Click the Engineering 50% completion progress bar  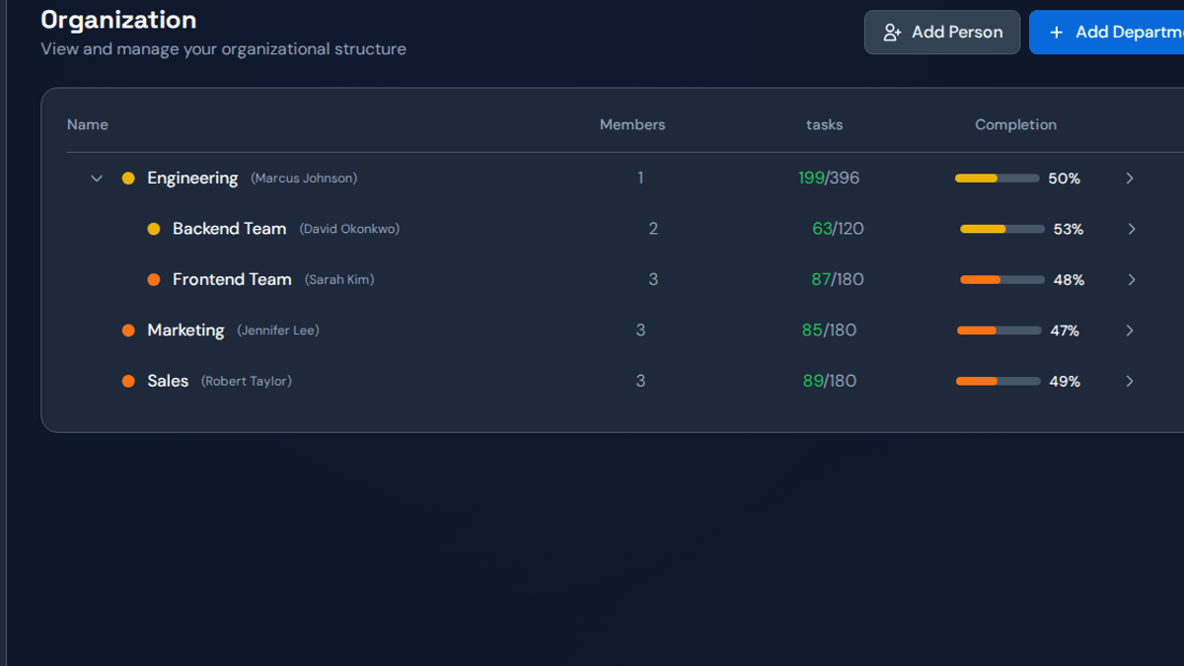click(x=997, y=179)
